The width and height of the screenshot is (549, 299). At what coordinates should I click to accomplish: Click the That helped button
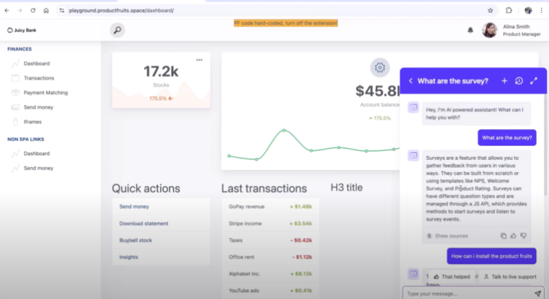[452, 276]
